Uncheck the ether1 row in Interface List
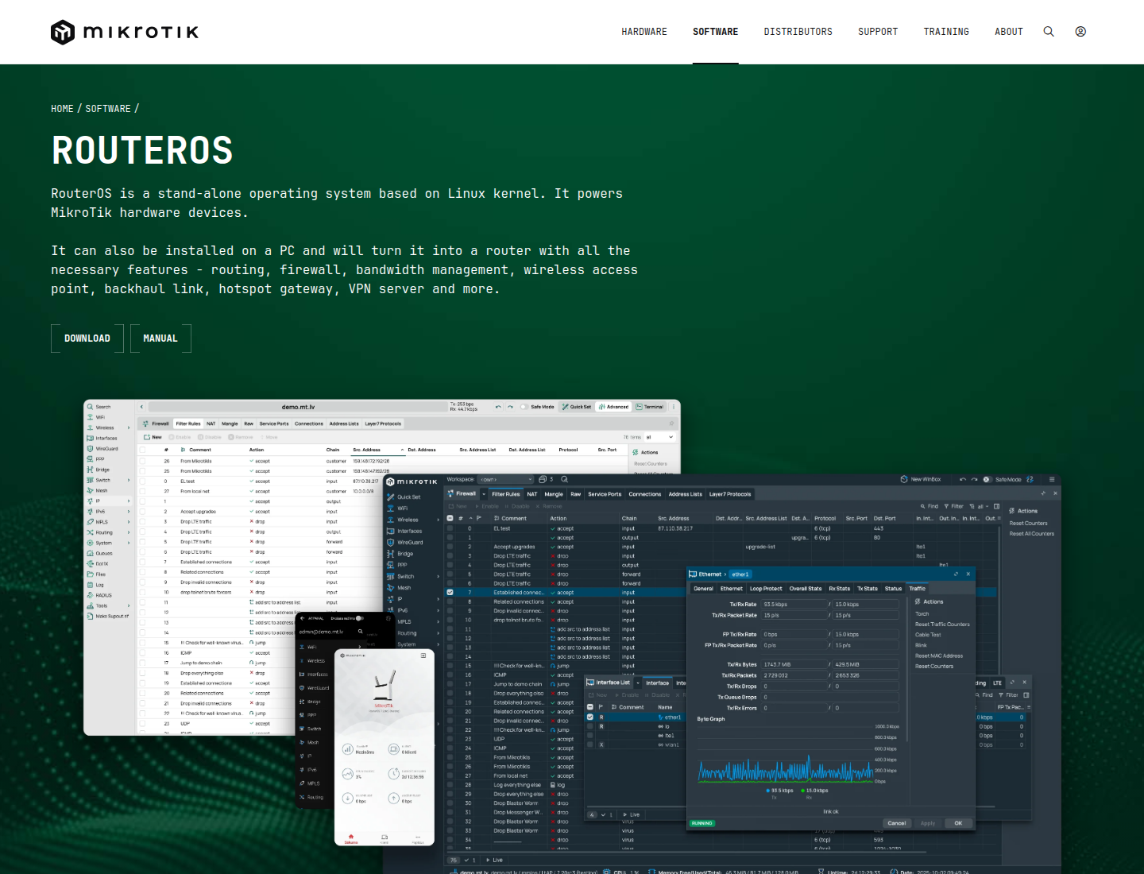 click(x=589, y=717)
